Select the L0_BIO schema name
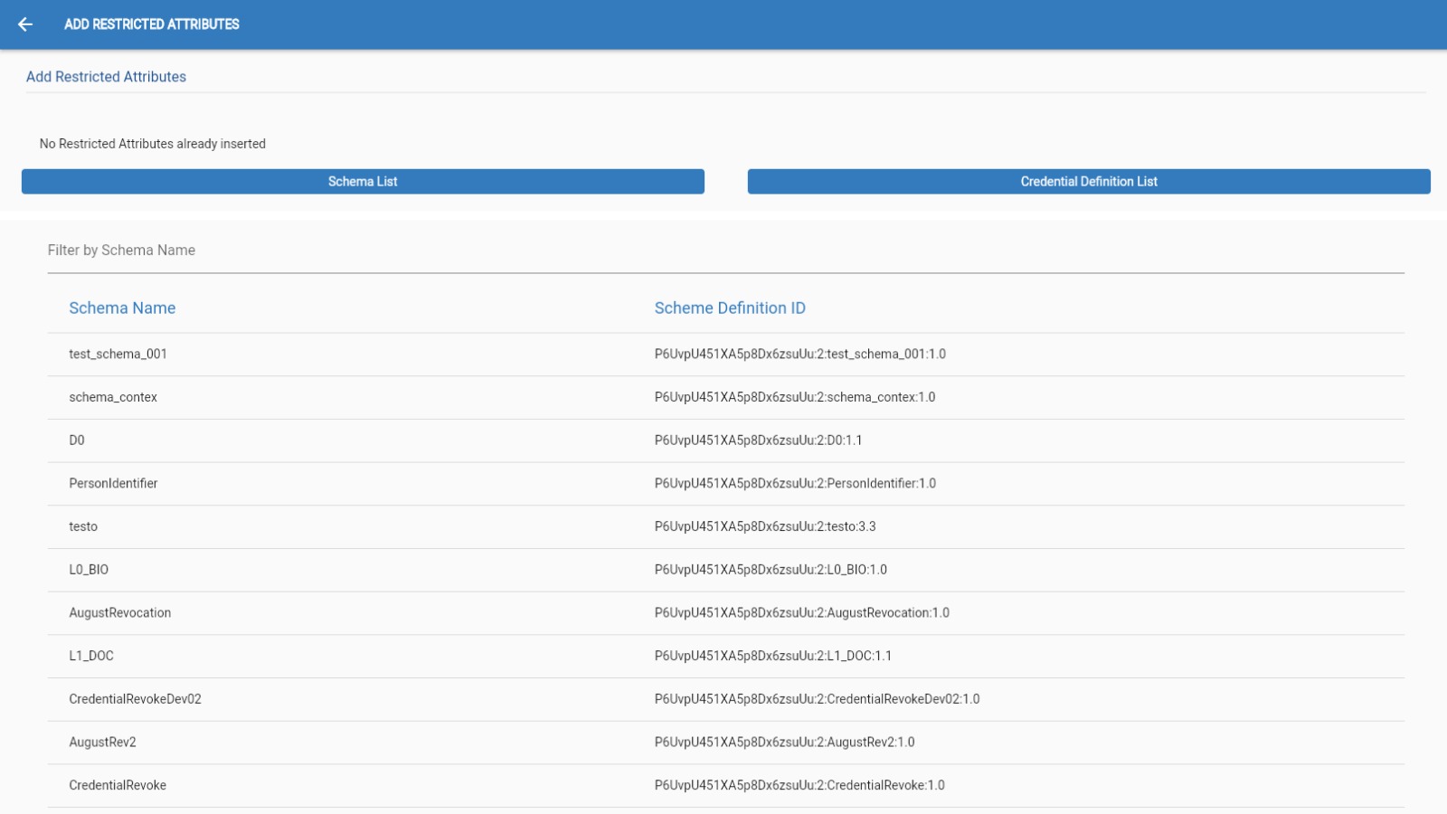This screenshot has height=814, width=1447. pyautogui.click(x=89, y=570)
